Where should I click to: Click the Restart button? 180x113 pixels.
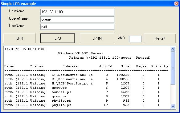(160, 38)
